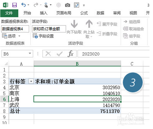Viewport: 153px width, 129px height.
Task: Select the 总计 cell
Action: [x=21, y=111]
